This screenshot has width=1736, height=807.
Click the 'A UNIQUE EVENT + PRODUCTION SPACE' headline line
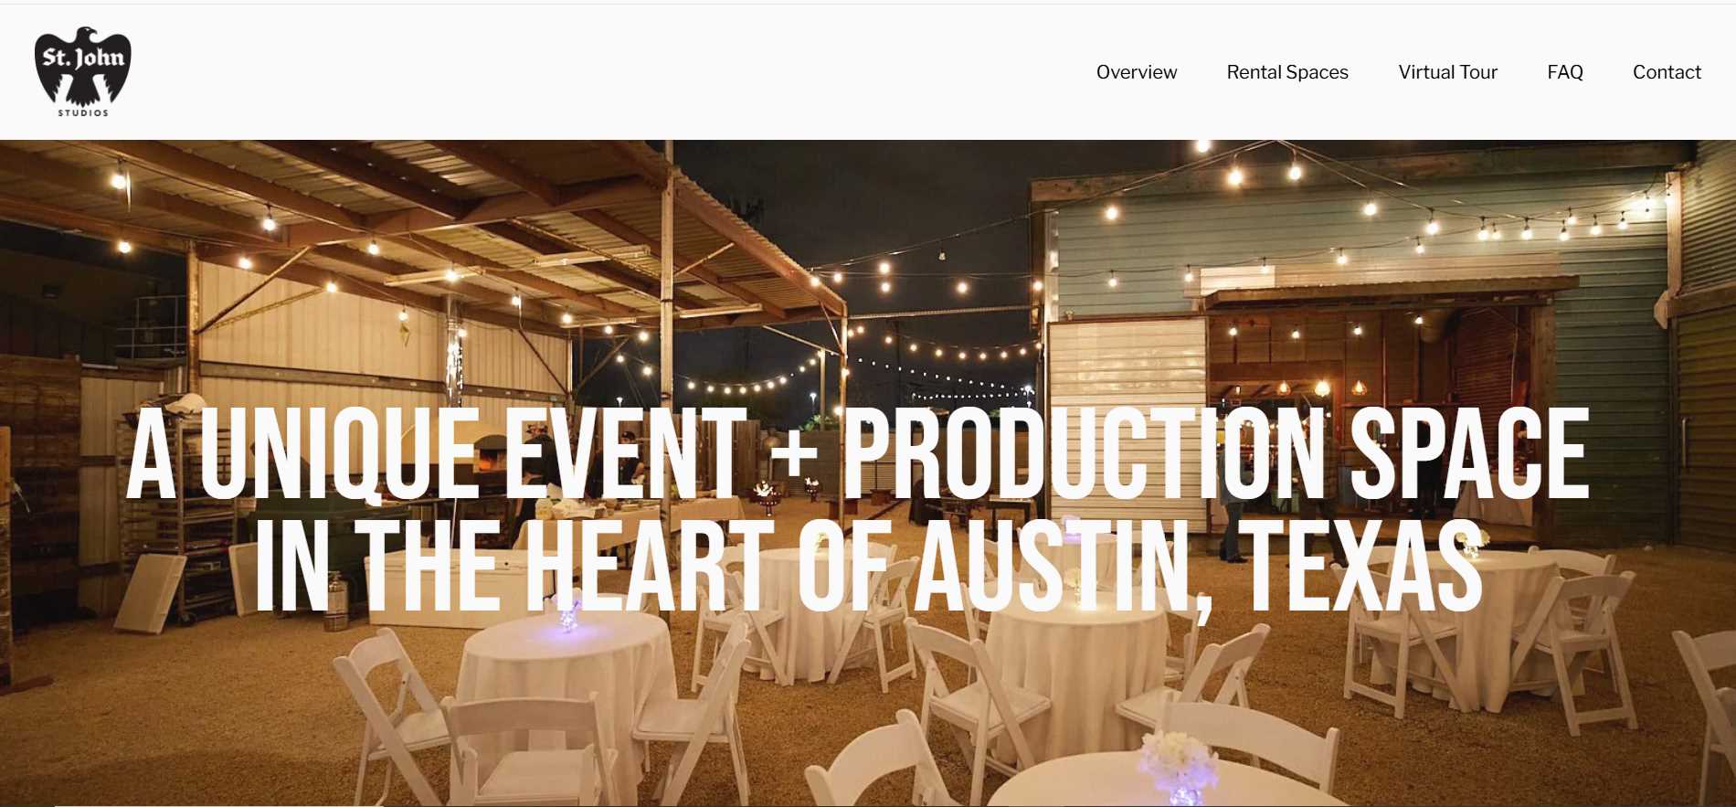click(857, 454)
